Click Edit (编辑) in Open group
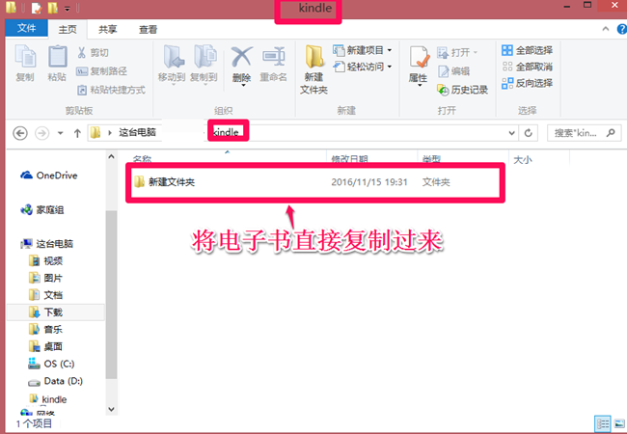 click(454, 71)
